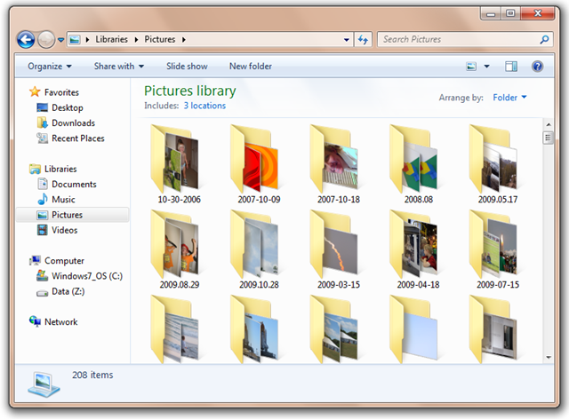This screenshot has height=419, width=569.
Task: Click the New folder button
Action: coord(251,67)
